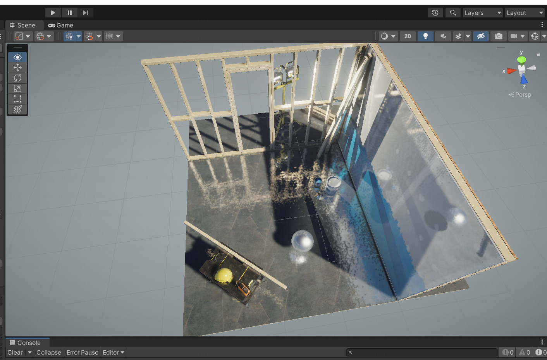Clear the Console messages
The height and width of the screenshot is (360, 547).
15,352
